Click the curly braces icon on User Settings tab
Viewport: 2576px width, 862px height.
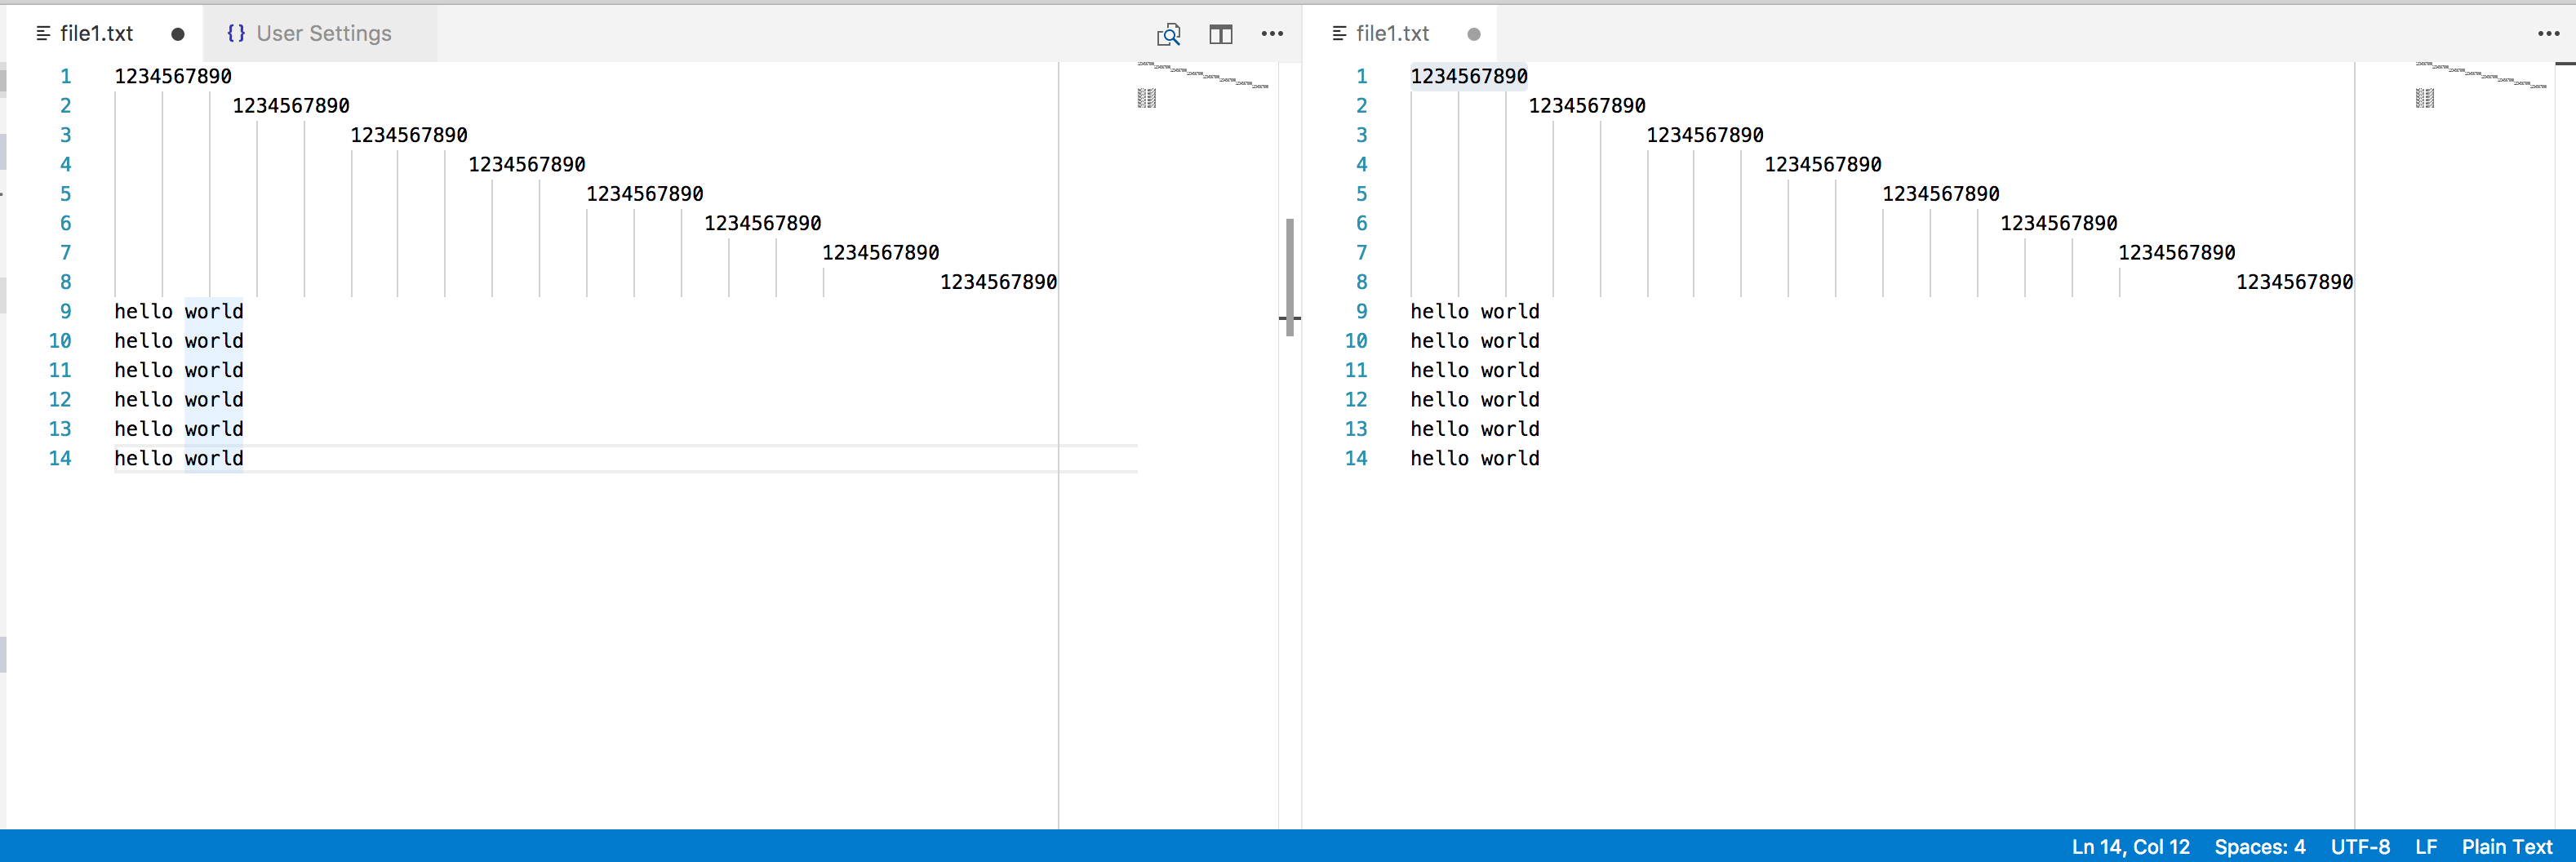(236, 33)
